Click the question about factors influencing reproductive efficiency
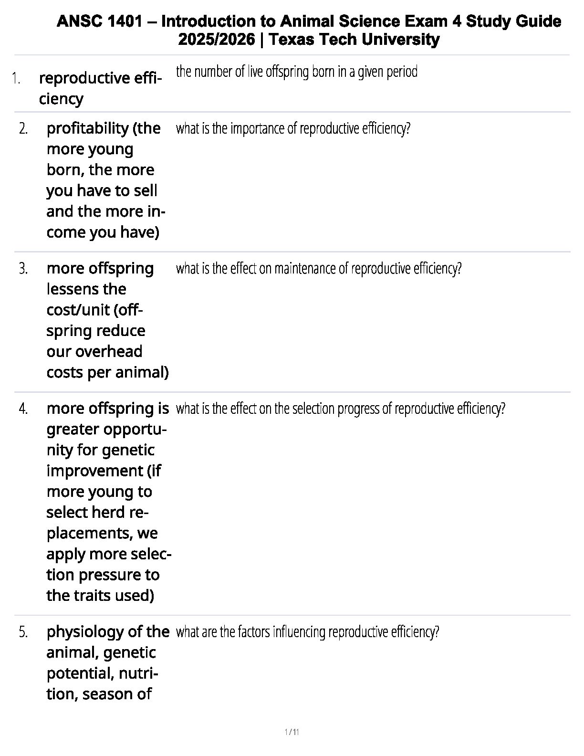This screenshot has width=584, height=756. (x=307, y=632)
